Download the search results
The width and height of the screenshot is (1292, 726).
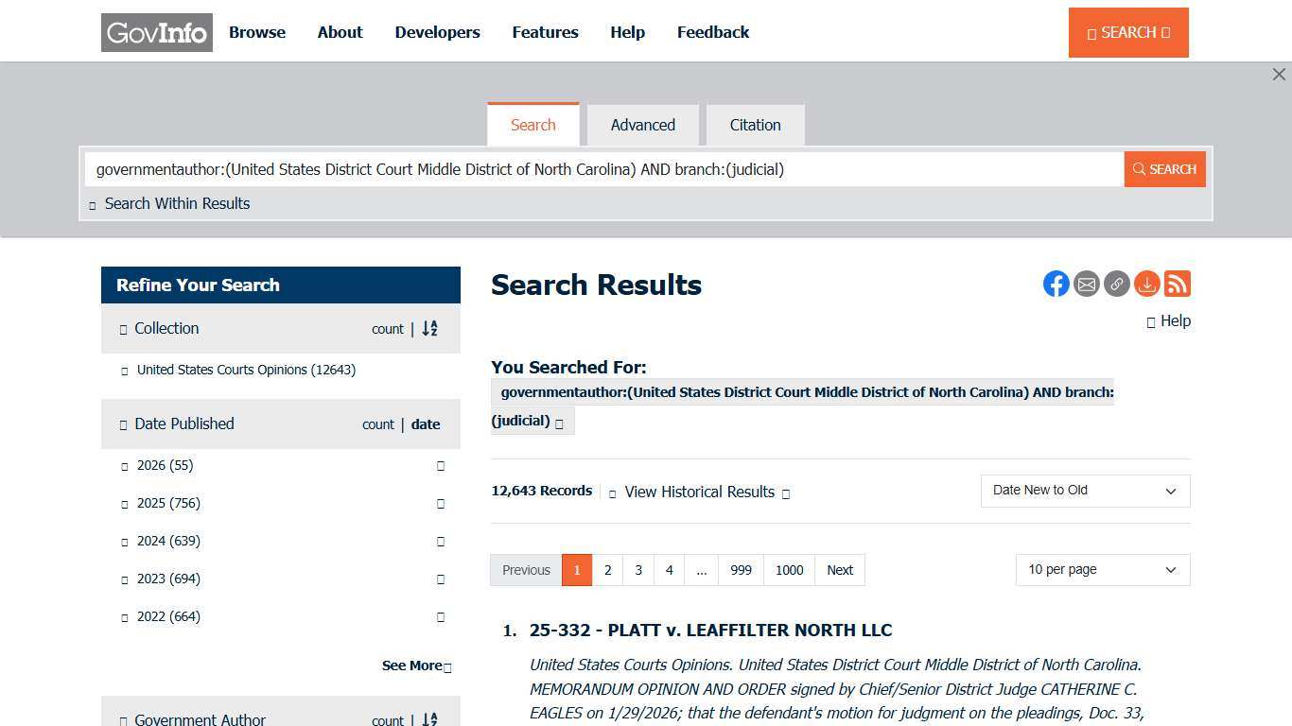point(1146,284)
